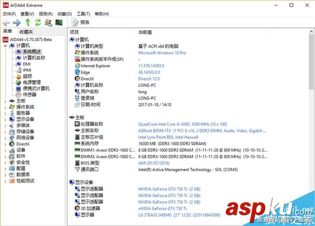Select 传感器 icon in tree
This screenshot has height=226, width=315.
19,95
